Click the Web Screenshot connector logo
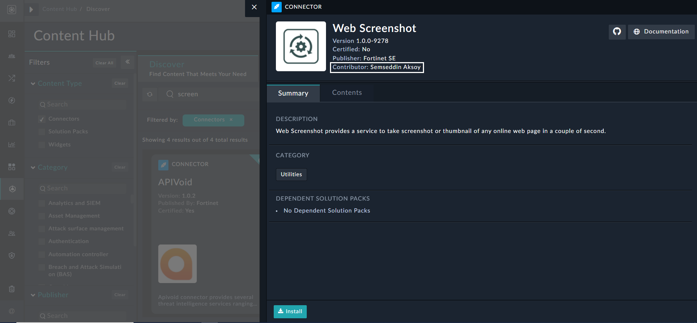Screen dimensions: 697x323 301,46
